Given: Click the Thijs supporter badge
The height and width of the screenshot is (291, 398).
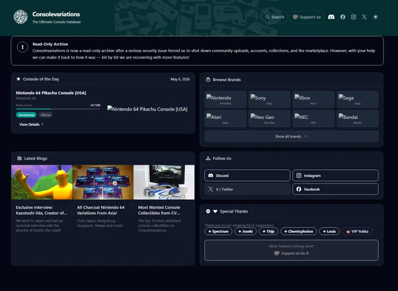Looking at the screenshot, I should click(x=269, y=231).
